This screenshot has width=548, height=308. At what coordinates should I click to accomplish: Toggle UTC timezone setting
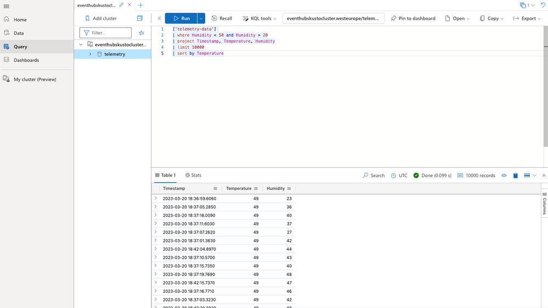click(399, 175)
